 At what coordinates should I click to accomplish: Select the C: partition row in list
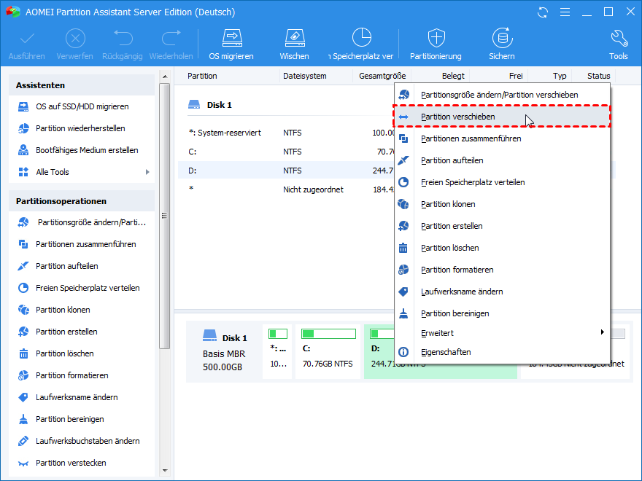(x=287, y=152)
